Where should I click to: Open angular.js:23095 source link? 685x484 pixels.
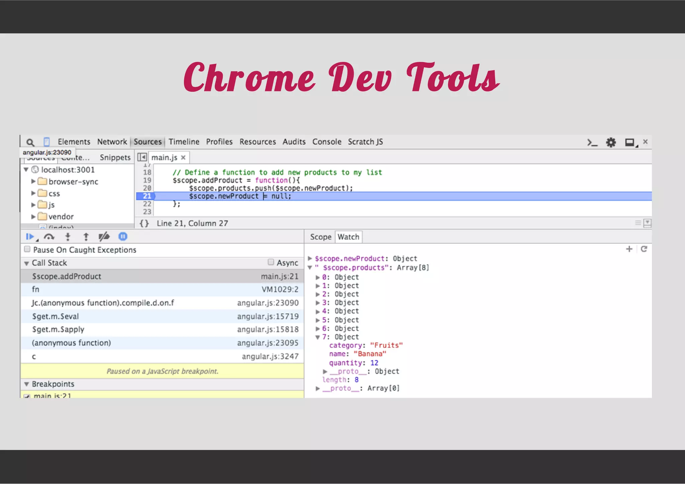(x=268, y=343)
